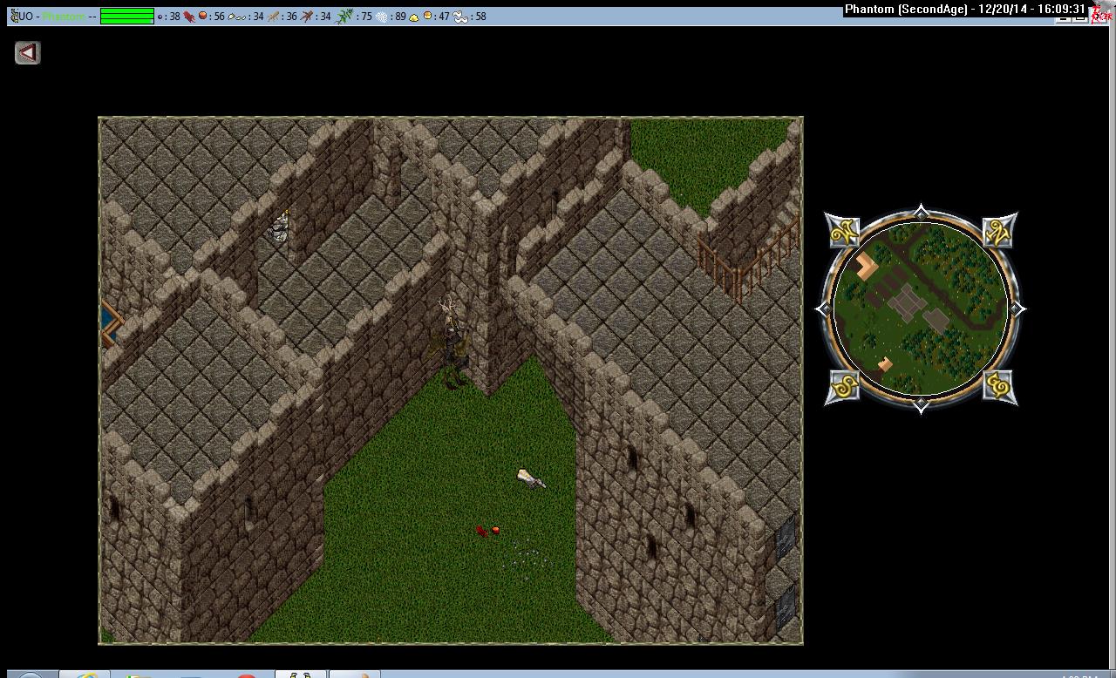Click the red item on the grass

pos(488,531)
